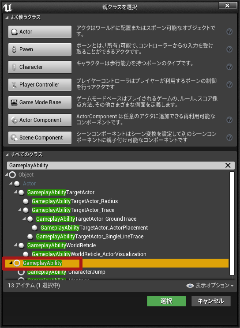Choose the Character class button
Viewport: 240px width, 328px height.
click(40, 67)
